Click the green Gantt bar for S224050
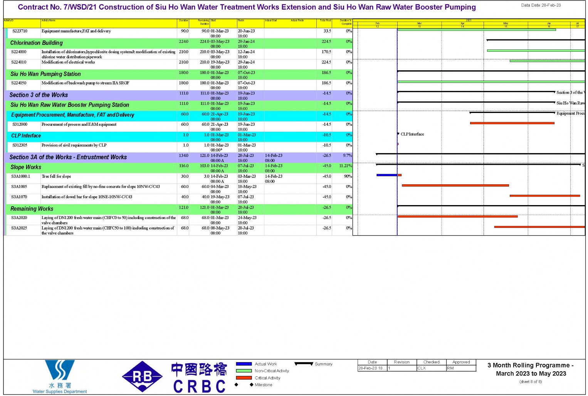 click(491, 82)
